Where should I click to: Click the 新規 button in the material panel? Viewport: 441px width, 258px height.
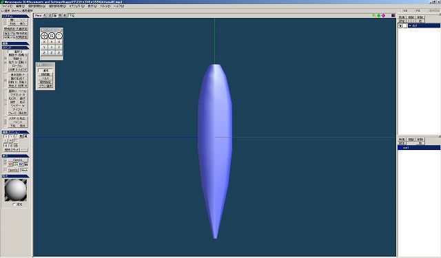click(x=402, y=139)
